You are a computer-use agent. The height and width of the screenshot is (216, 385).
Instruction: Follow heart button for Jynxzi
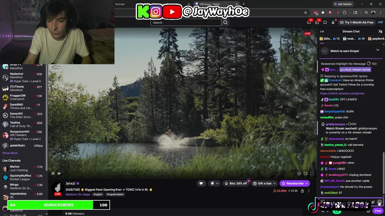click(201, 183)
